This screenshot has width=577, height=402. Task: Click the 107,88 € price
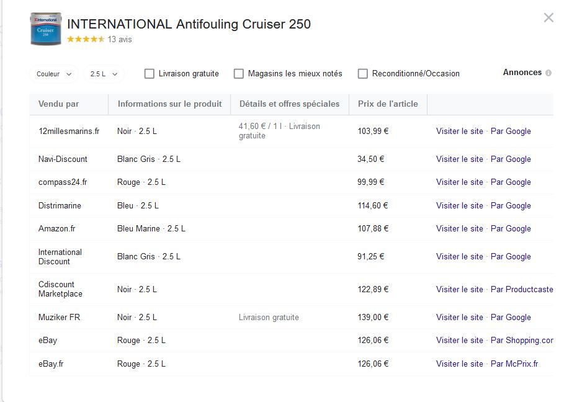pos(373,228)
